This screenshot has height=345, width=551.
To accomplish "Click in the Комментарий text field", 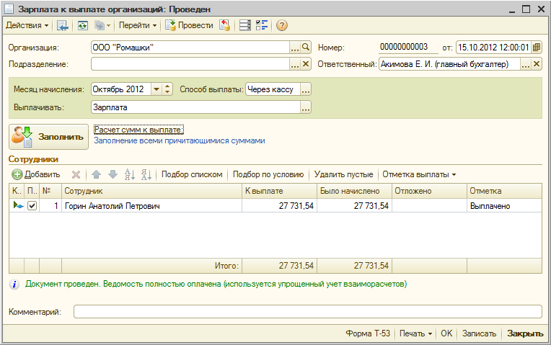I will 307,312.
